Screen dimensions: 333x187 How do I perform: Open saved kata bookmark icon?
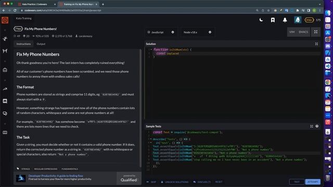point(273,20)
